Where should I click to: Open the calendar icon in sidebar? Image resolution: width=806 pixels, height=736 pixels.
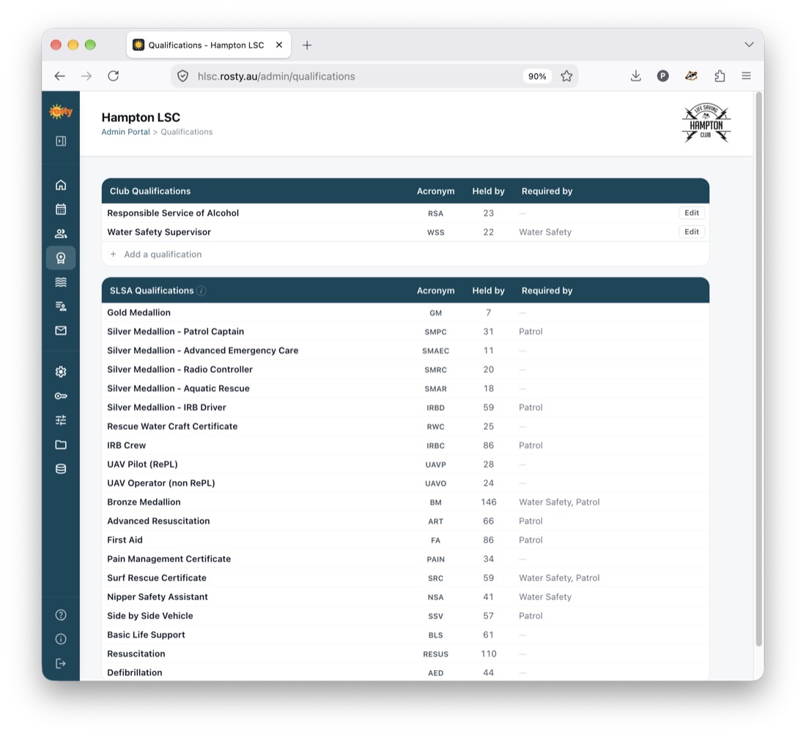[61, 209]
